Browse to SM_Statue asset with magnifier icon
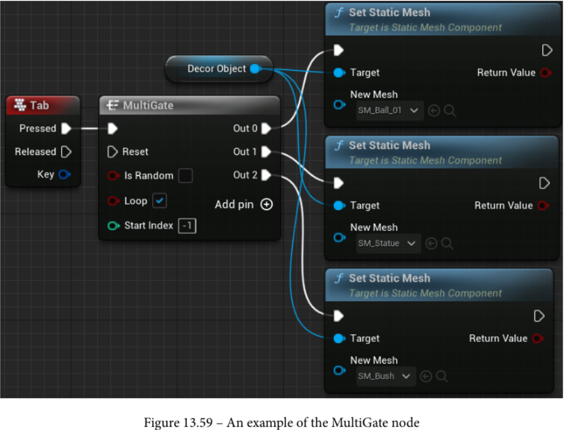This screenshot has height=430, width=564. click(447, 243)
